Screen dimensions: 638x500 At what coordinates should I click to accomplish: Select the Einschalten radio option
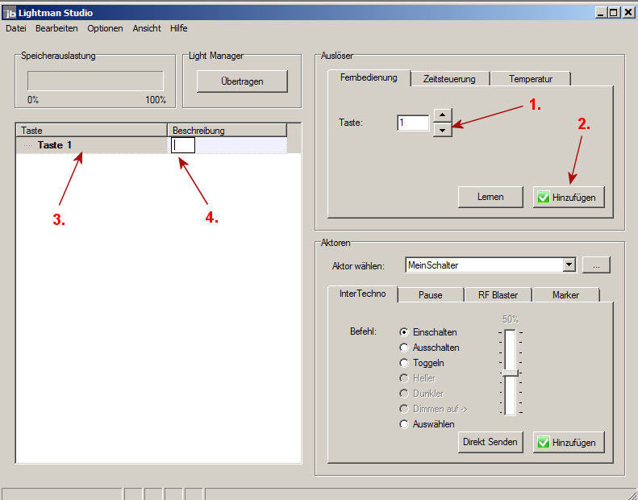pyautogui.click(x=404, y=332)
